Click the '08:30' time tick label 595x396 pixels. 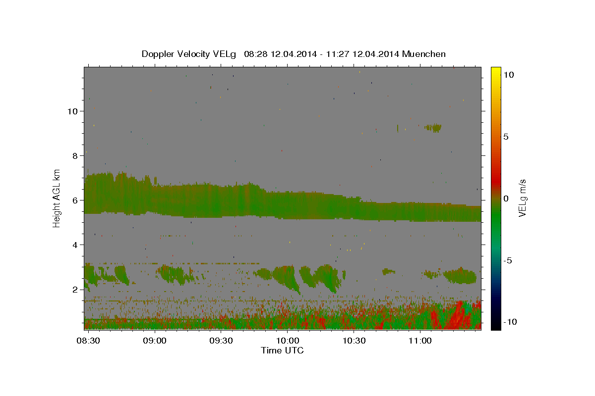88,341
